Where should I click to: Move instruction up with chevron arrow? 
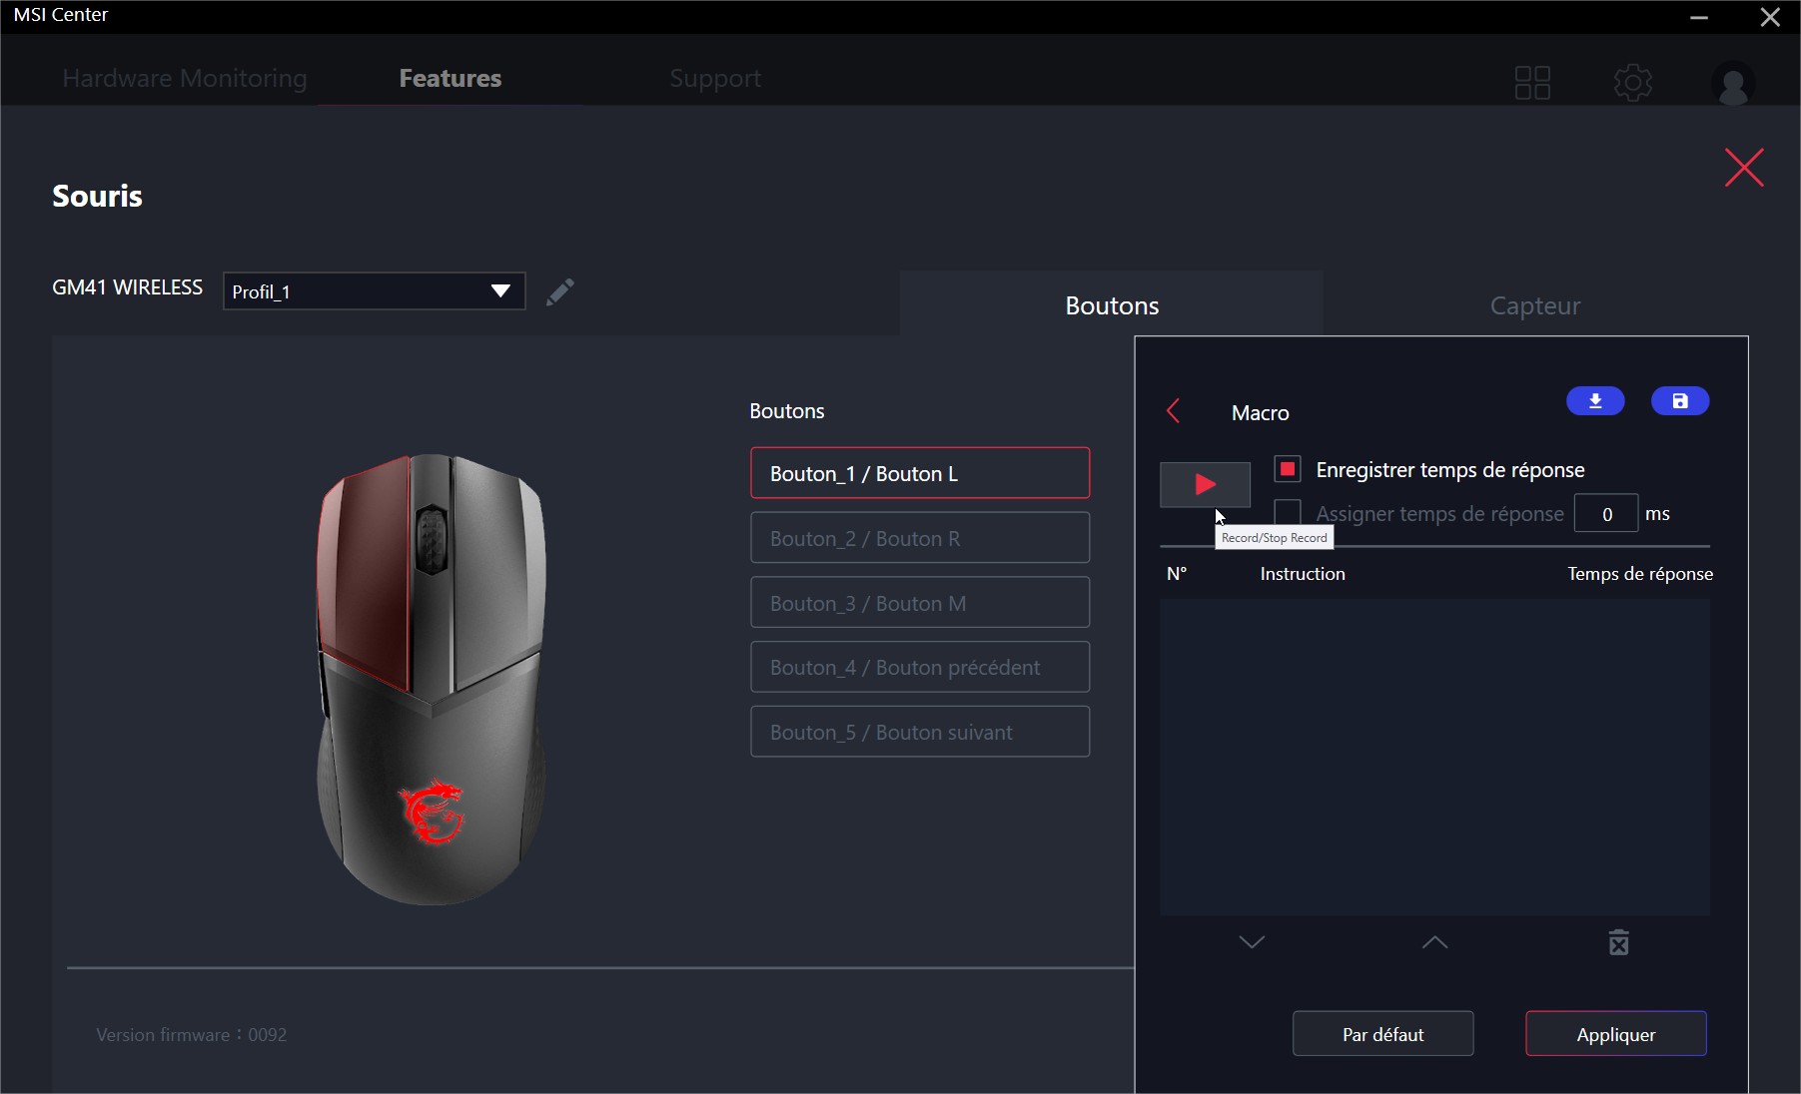click(1434, 942)
